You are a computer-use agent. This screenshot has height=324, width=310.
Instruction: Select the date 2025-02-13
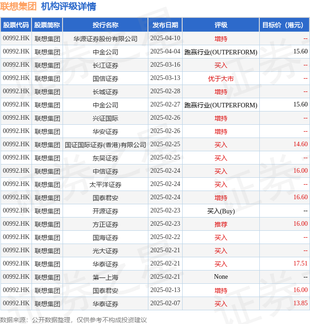(165, 290)
